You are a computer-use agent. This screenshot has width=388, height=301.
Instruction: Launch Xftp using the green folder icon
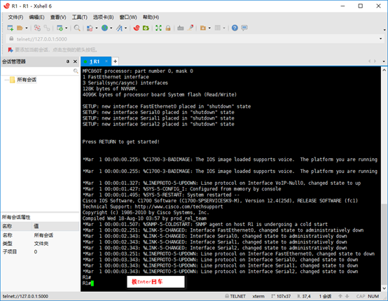146,28
